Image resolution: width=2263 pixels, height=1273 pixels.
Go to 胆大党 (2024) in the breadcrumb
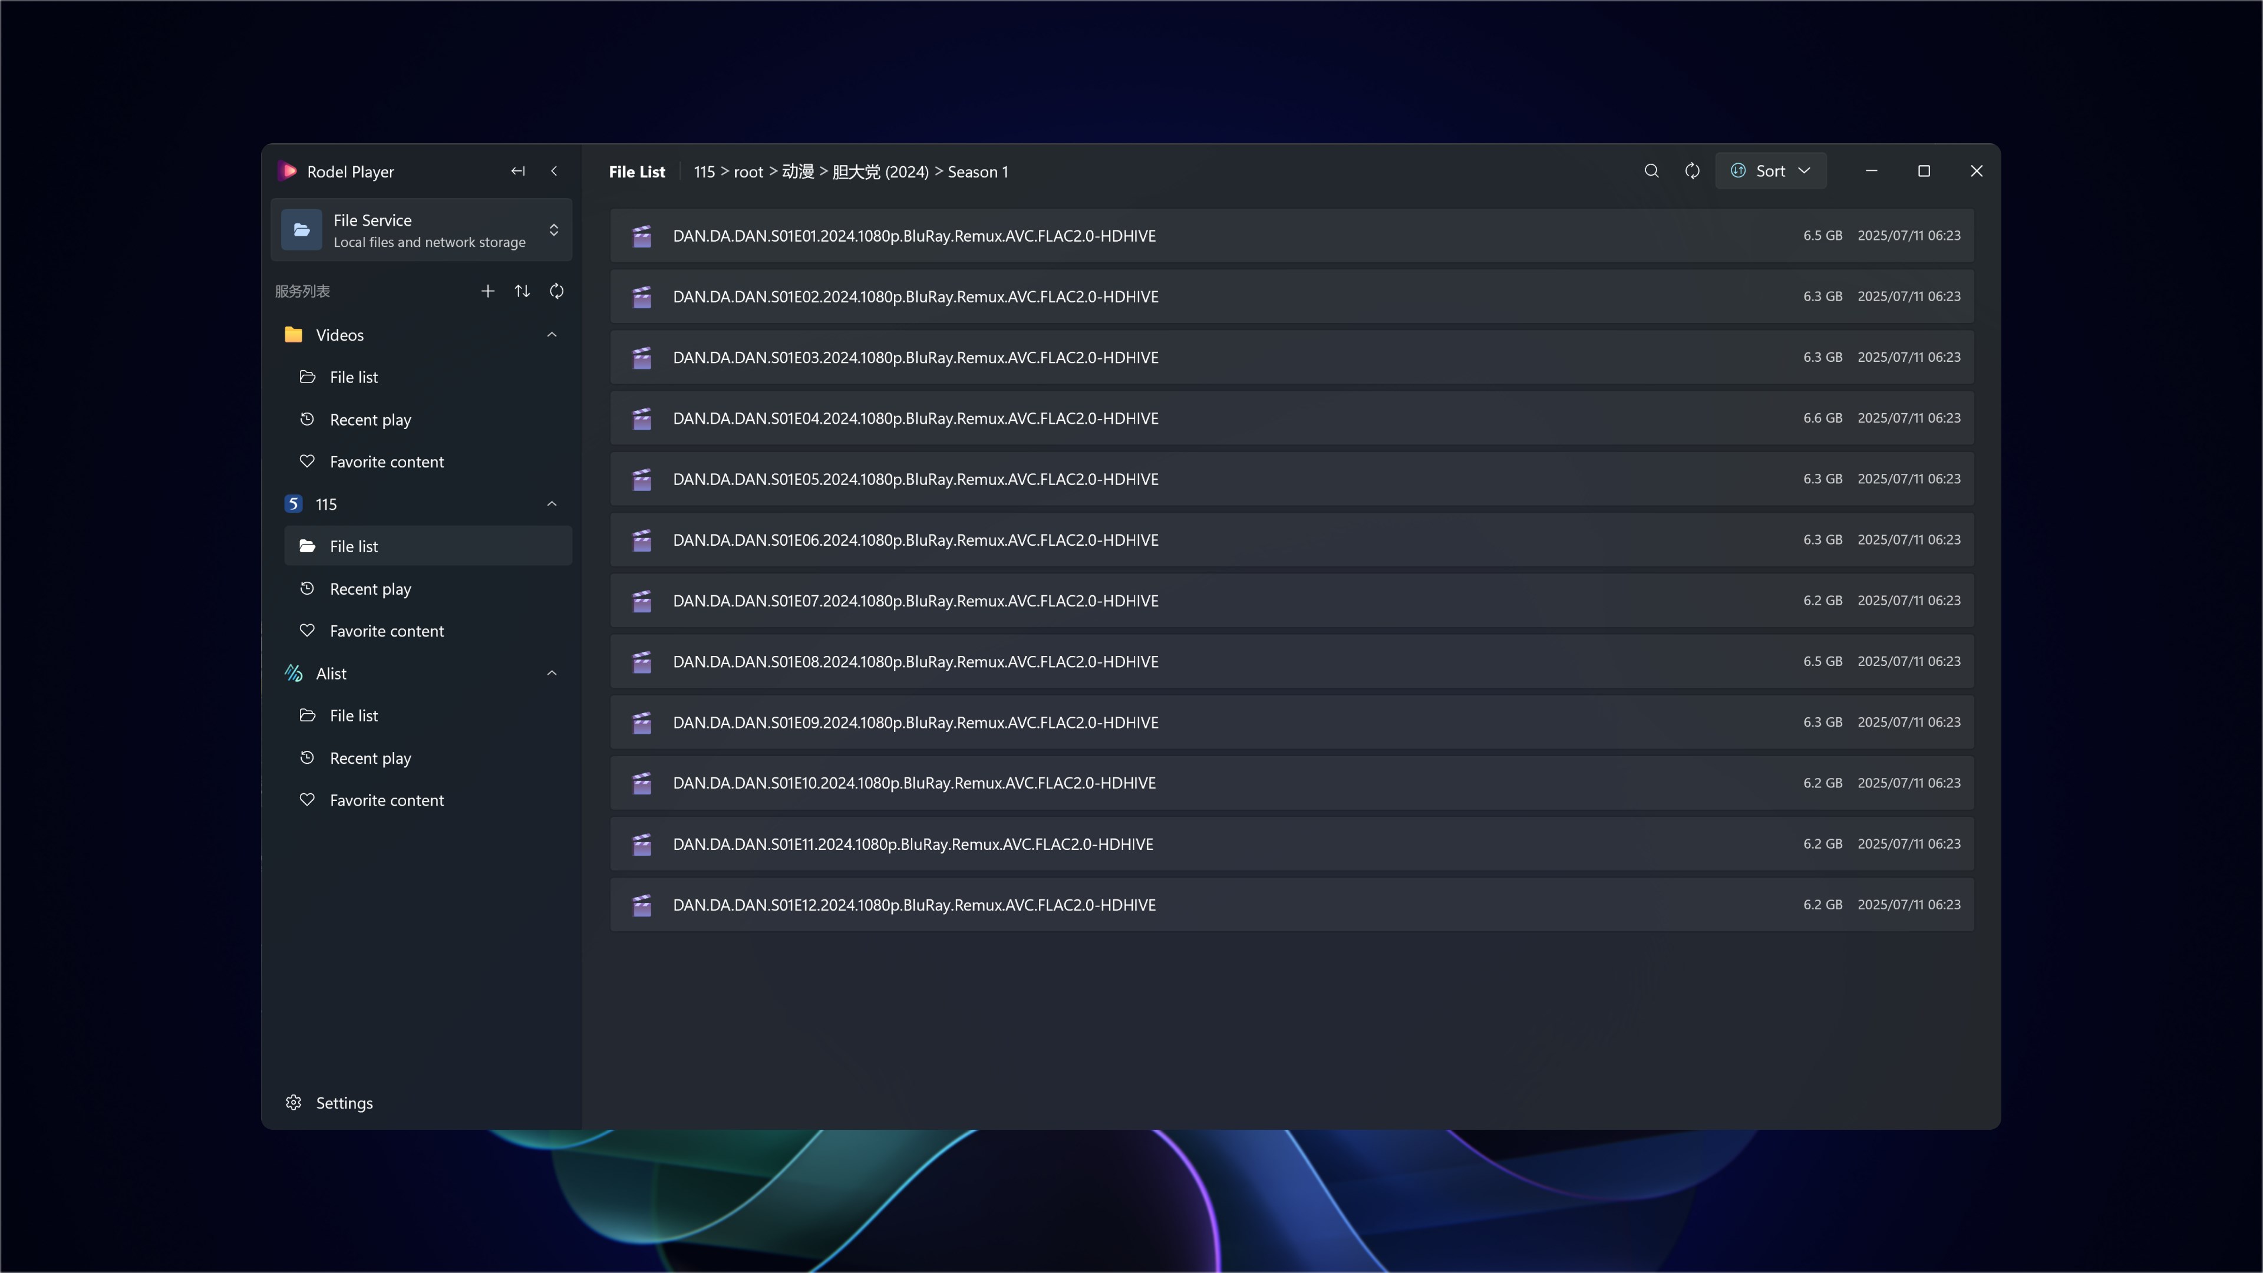coord(880,172)
